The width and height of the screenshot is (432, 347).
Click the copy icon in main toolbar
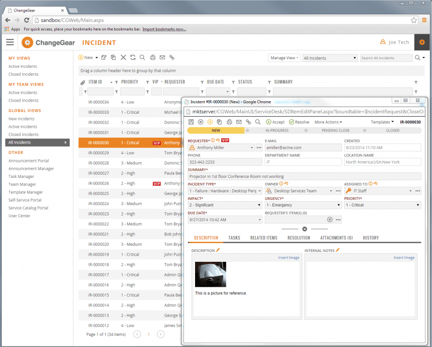tap(113, 58)
